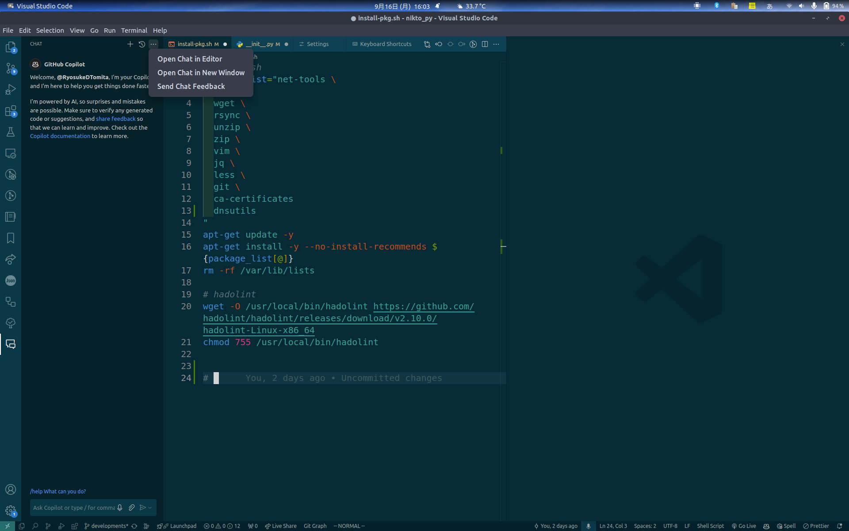Open the send button submenu arrow
Screen dimensions: 849x531
click(149, 508)
